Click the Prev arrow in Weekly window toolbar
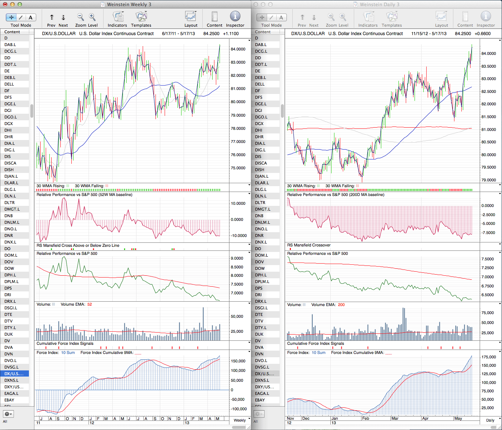 (52, 17)
